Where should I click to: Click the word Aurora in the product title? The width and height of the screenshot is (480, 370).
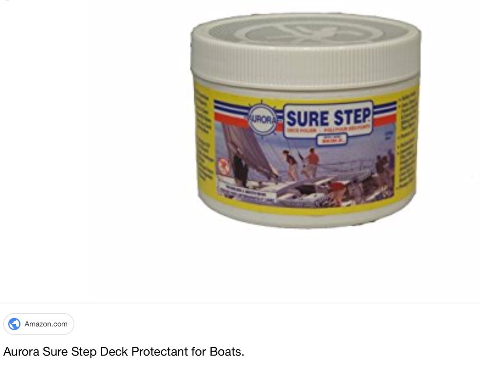point(21,352)
